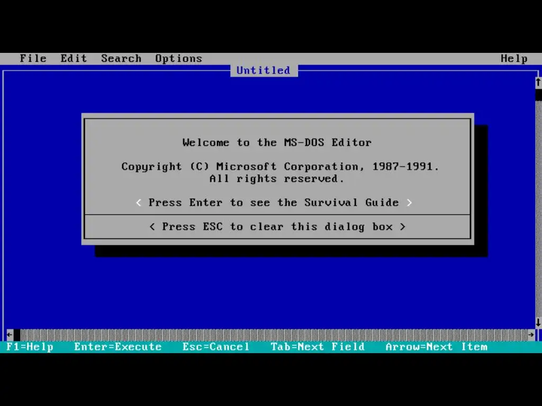Click the vertical scrollbar up arrow
Image resolution: width=542 pixels, height=406 pixels.
[x=538, y=82]
